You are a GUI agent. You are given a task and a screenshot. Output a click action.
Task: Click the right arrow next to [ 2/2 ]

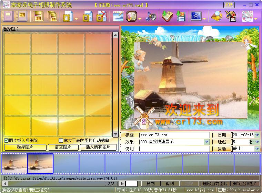click(122, 184)
